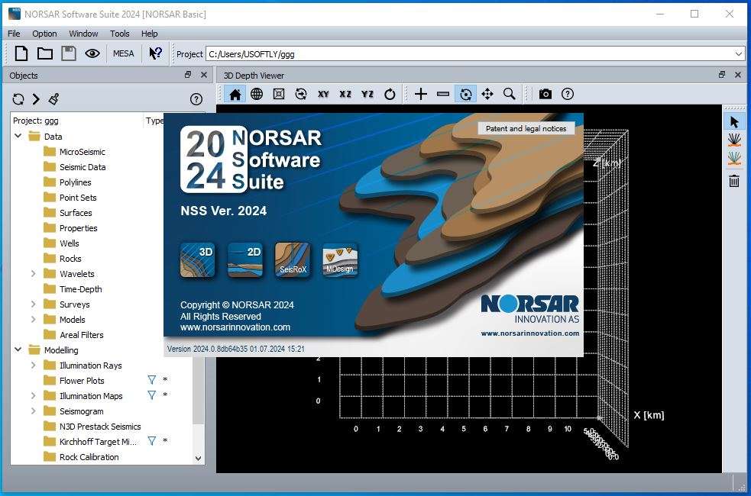751x496 pixels.
Task: Click the globe icon in 3D viewer toolbar
Action: click(257, 94)
